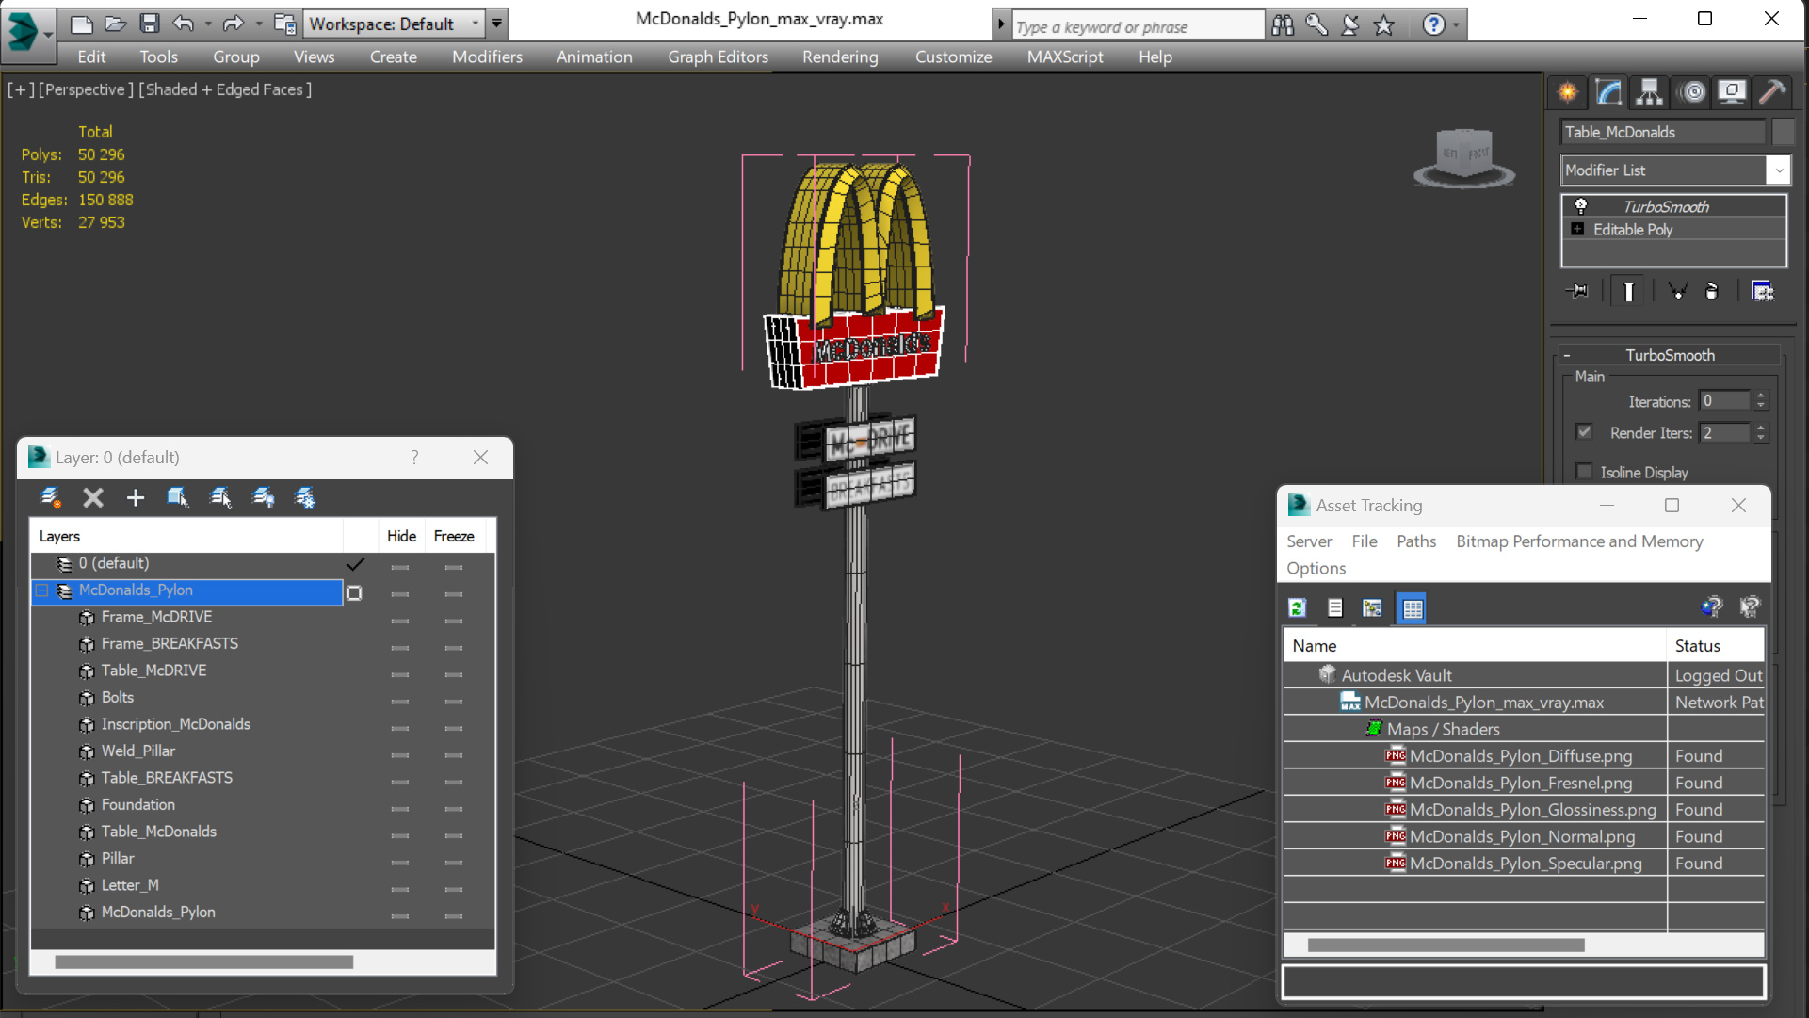Toggle Hide for Bolts object

click(x=400, y=702)
